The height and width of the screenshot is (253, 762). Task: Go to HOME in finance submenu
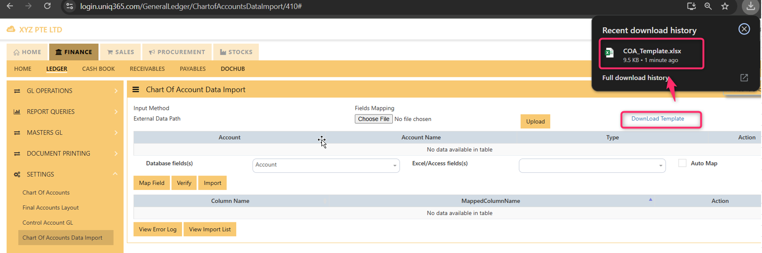23,69
